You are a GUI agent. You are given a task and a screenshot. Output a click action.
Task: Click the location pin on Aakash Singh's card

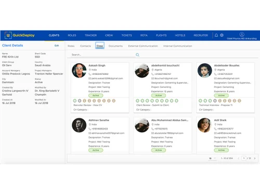point(90,70)
